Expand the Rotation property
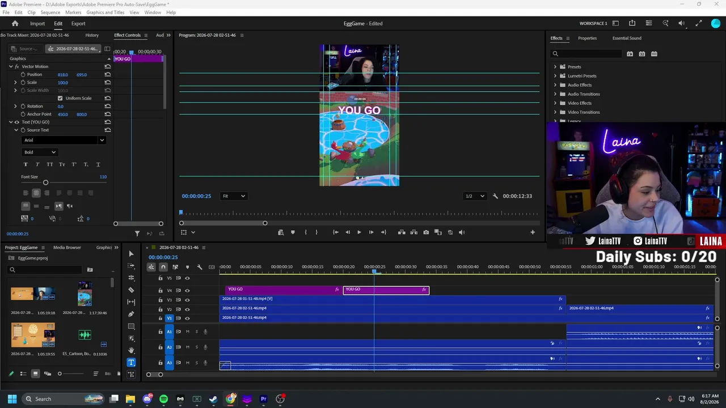This screenshot has width=726, height=408. [x=15, y=106]
